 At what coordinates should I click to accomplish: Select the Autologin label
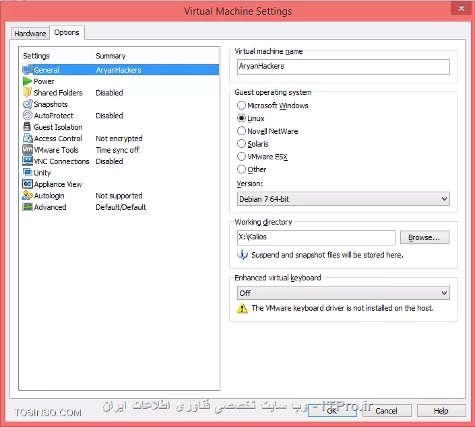[49, 196]
